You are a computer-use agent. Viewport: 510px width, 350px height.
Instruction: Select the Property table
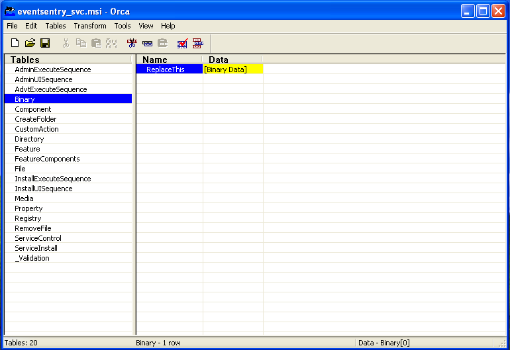point(68,208)
